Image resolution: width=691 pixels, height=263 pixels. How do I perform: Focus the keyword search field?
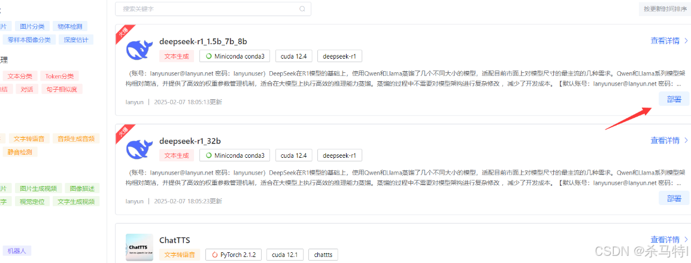pos(213,9)
